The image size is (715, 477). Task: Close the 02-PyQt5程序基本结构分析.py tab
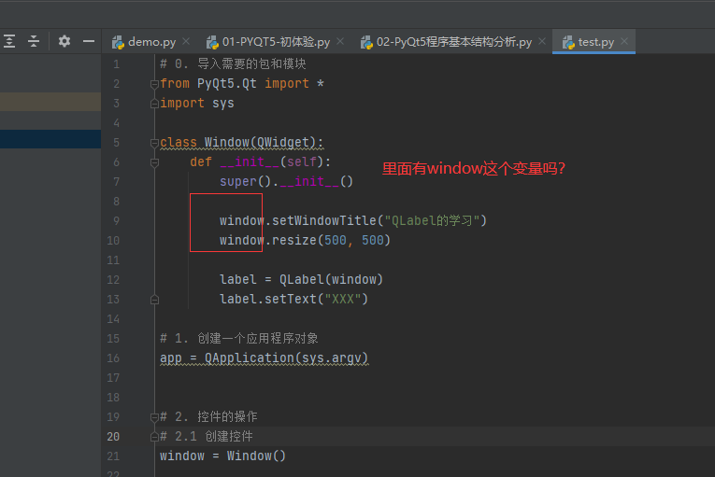542,41
